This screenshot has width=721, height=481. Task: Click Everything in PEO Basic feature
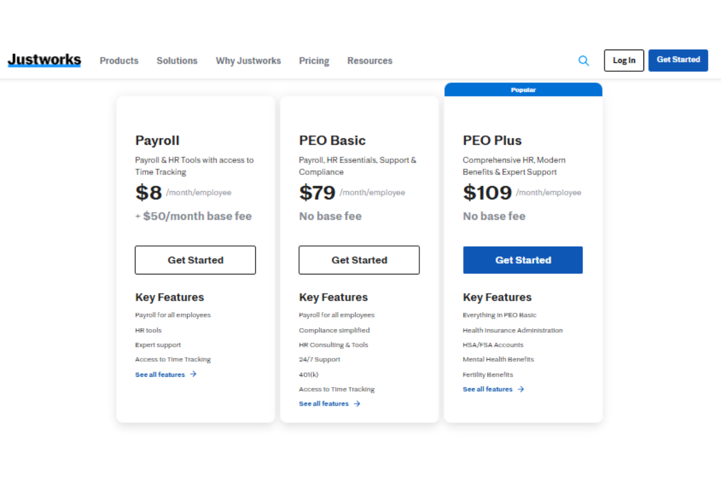tap(499, 315)
